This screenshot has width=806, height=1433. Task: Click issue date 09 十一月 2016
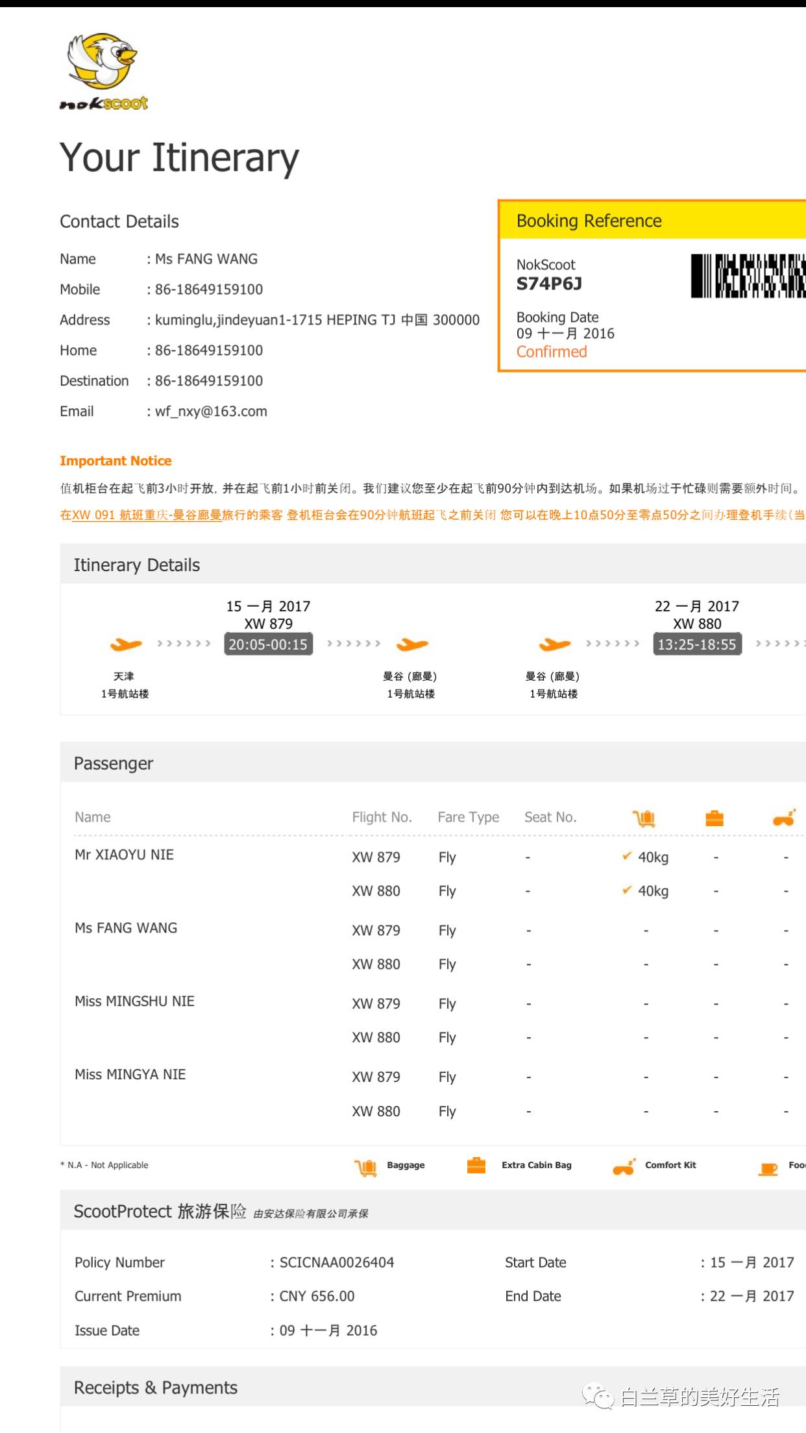click(x=328, y=1330)
